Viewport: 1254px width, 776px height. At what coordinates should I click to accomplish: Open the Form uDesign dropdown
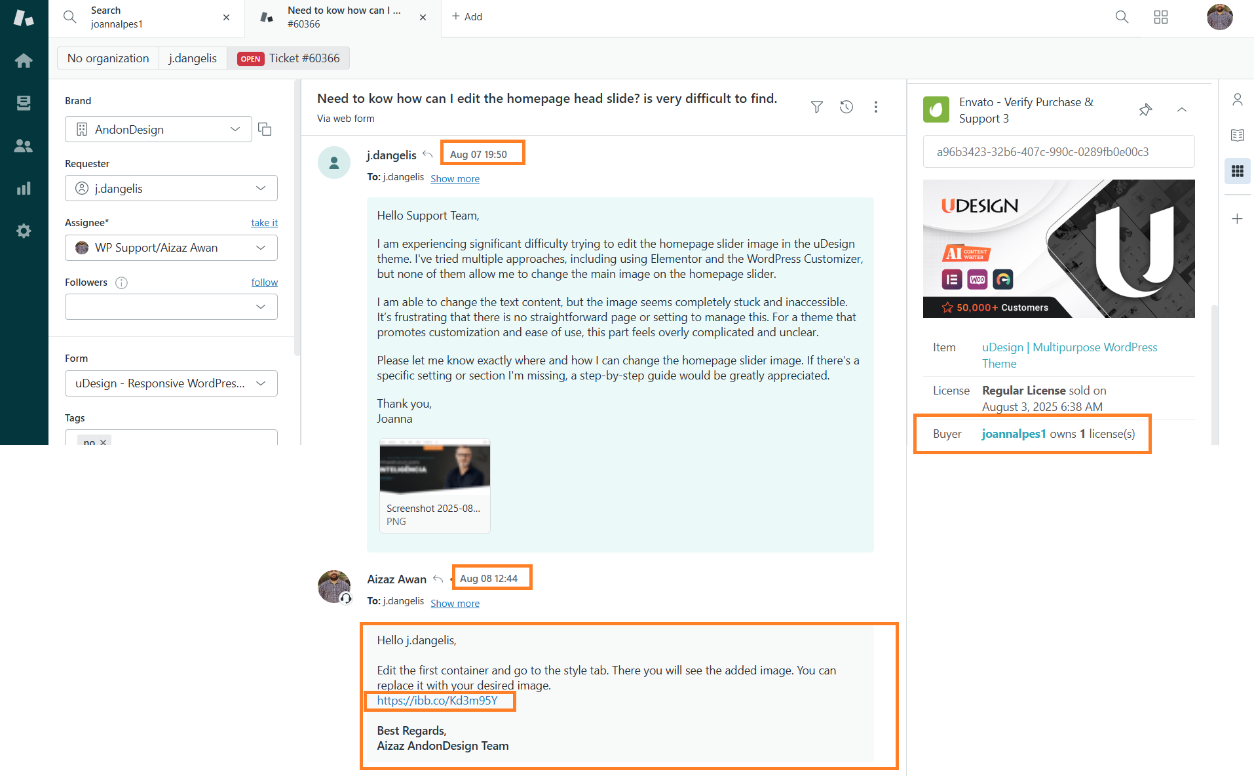[171, 383]
